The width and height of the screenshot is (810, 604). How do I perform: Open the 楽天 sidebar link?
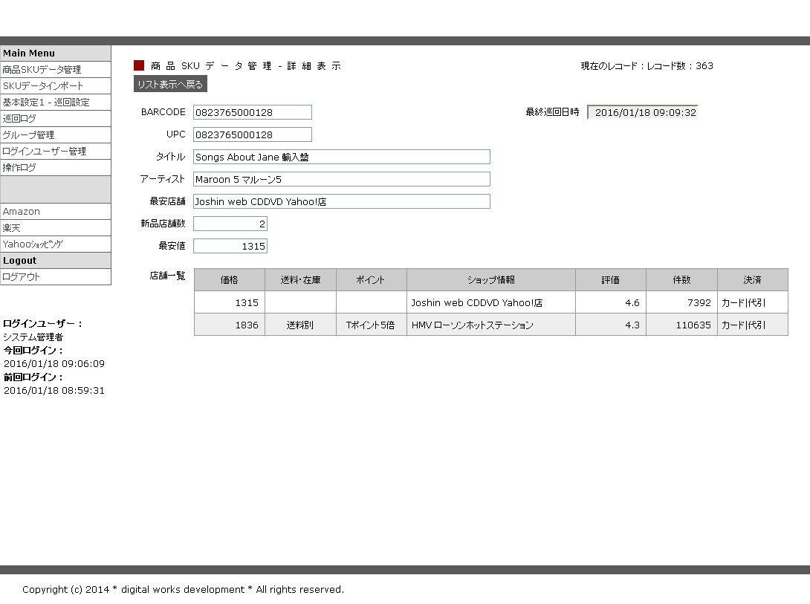tap(55, 227)
